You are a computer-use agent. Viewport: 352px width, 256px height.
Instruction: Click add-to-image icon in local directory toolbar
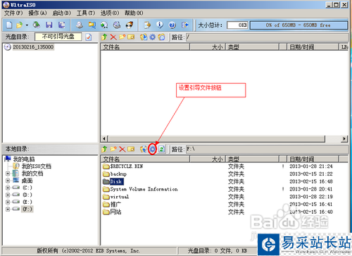click(144, 149)
